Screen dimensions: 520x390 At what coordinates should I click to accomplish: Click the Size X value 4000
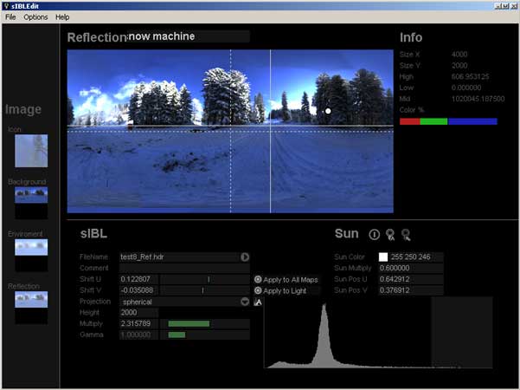[x=459, y=55]
